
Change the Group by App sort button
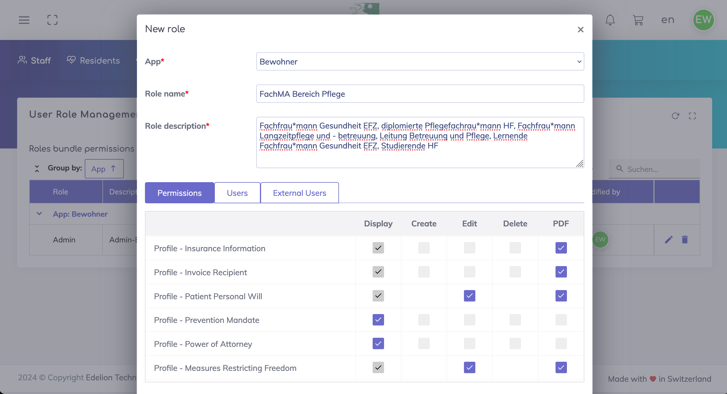coord(104,169)
